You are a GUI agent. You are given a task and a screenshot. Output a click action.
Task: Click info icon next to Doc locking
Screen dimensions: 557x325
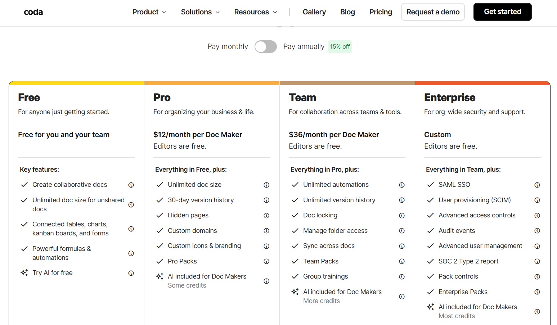point(402,216)
